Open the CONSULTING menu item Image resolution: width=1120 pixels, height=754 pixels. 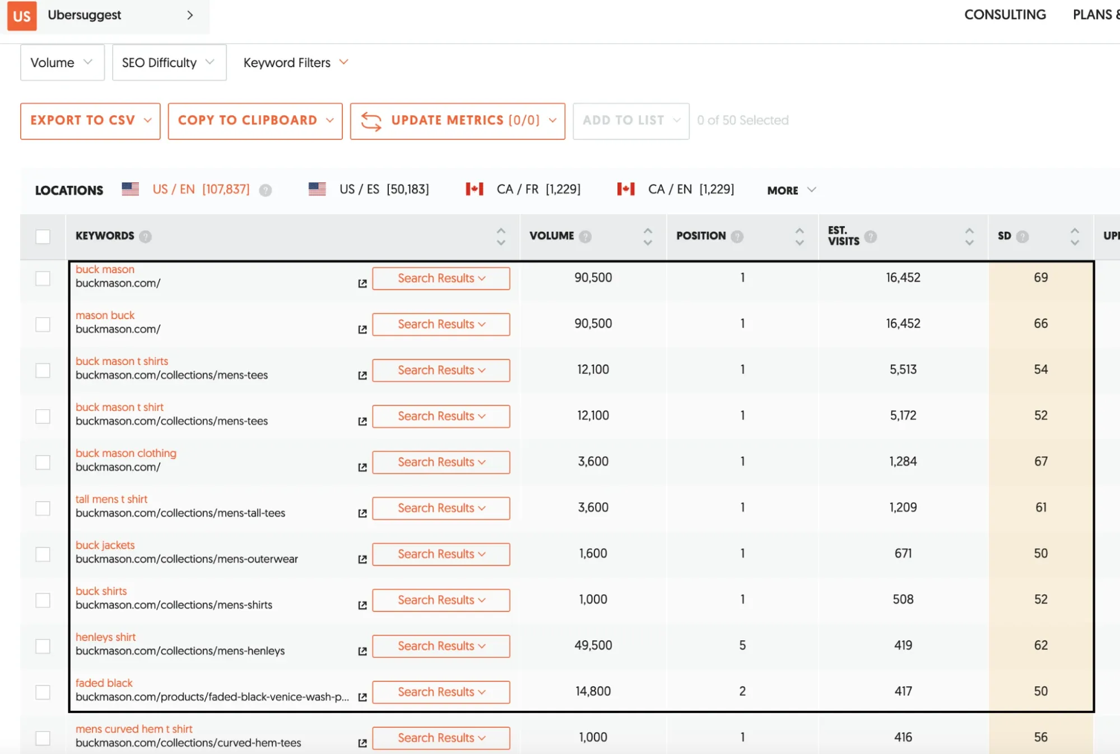point(1005,15)
